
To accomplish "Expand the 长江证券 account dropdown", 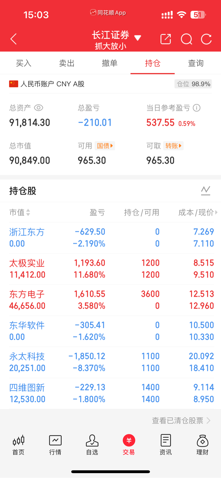I will click(x=138, y=38).
